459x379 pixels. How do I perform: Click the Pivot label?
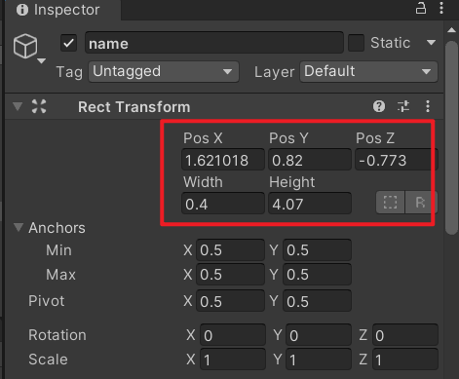47,301
